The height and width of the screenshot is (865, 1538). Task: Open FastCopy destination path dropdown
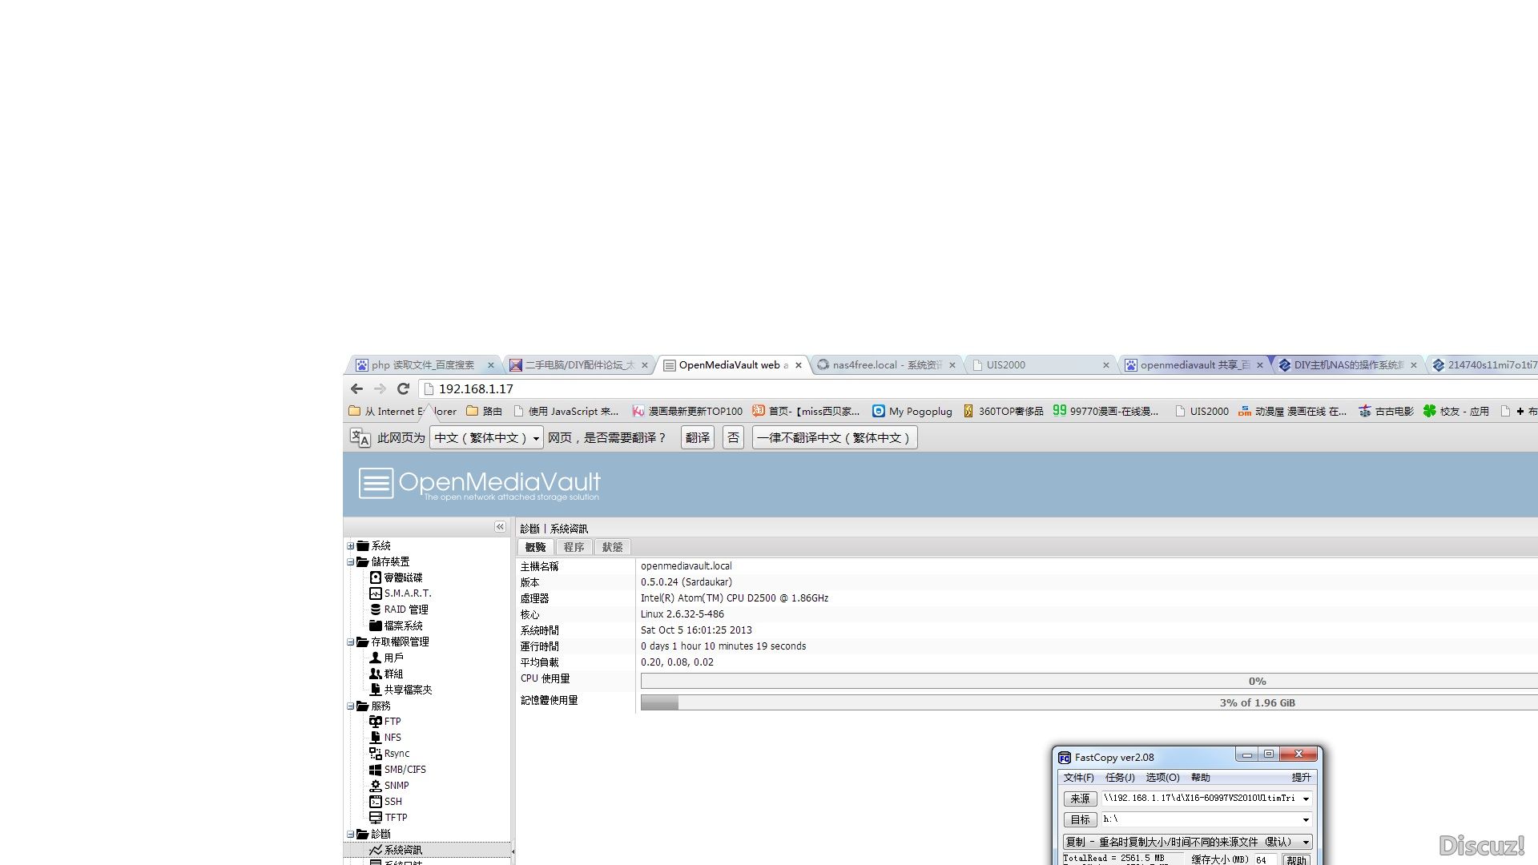click(1306, 819)
